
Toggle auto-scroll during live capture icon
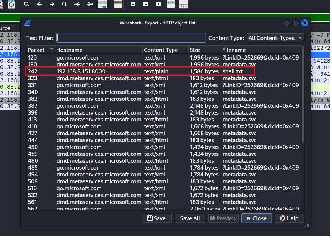point(103,4)
